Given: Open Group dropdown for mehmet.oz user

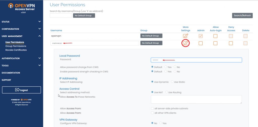Looking at the screenshot, I should [151, 43].
